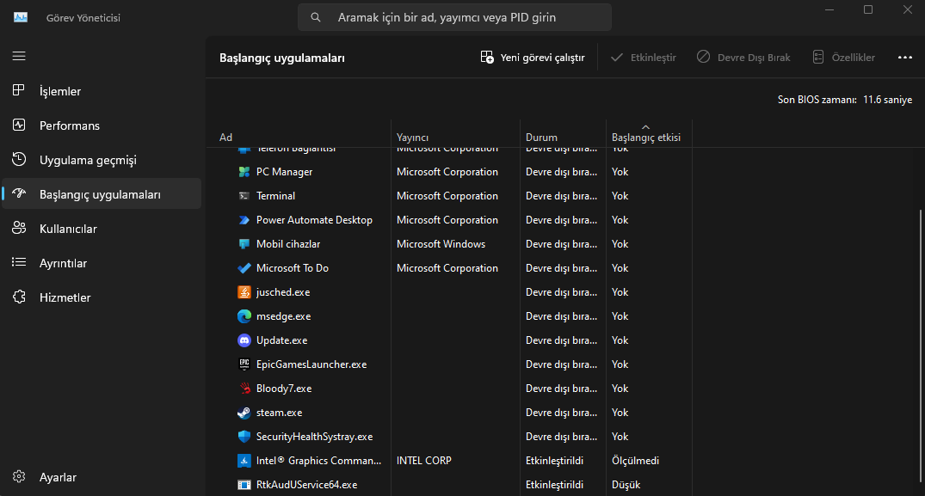Click the search box for name or PID

454,17
